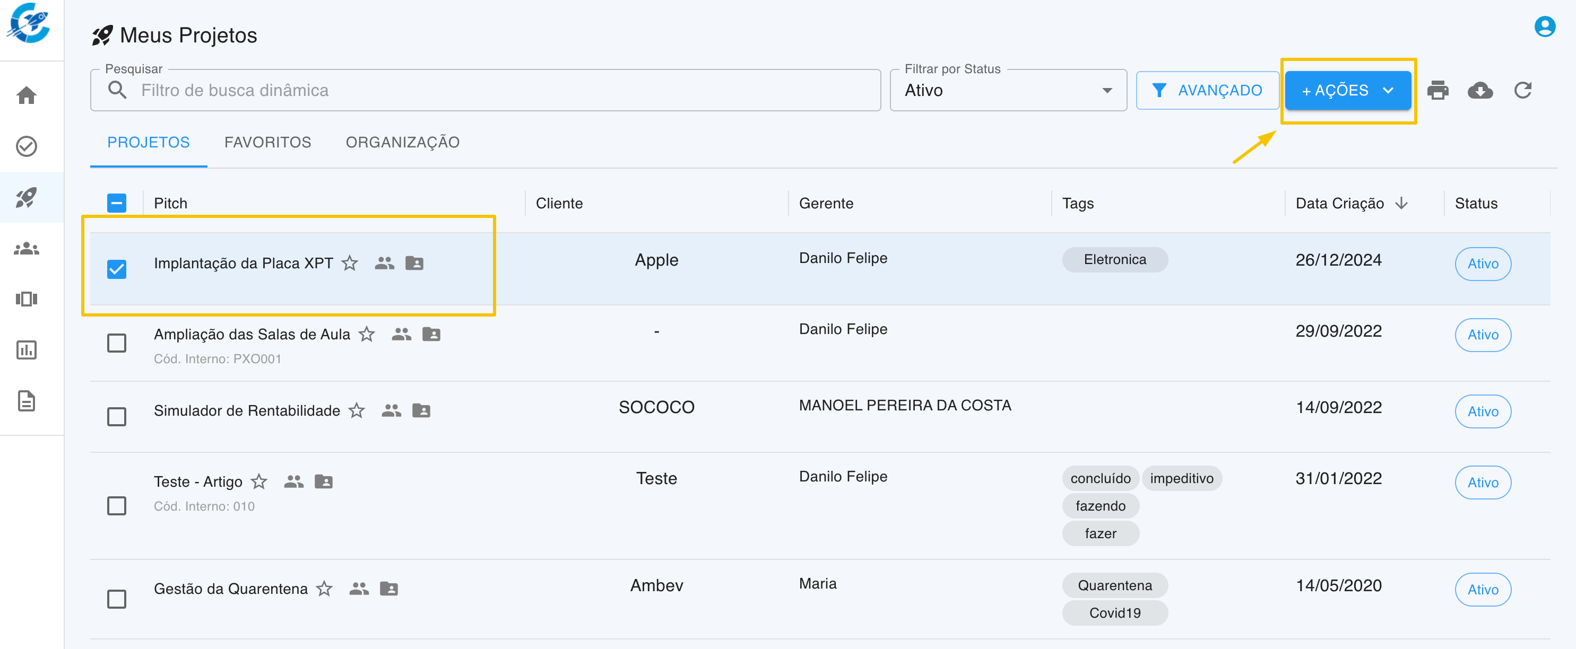
Task: Check the Ampliação das Salas de Aula checkbox
Action: coord(117,343)
